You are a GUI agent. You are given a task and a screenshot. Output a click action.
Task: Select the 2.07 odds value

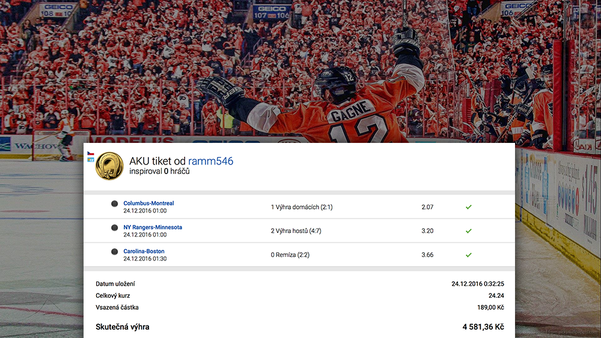coord(427,207)
